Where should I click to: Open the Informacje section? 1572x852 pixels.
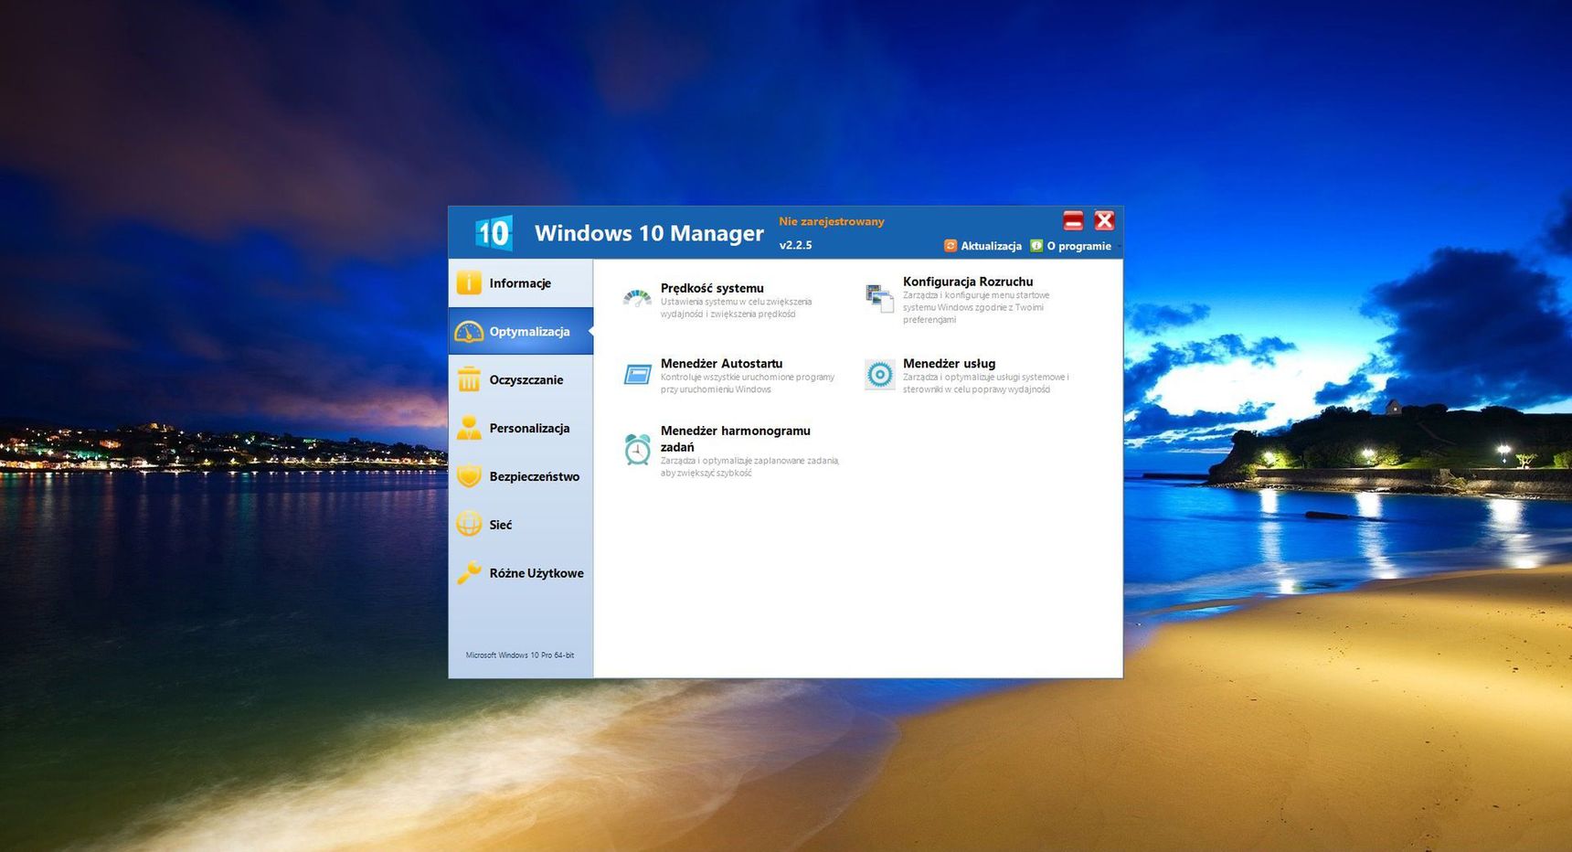[x=521, y=283]
